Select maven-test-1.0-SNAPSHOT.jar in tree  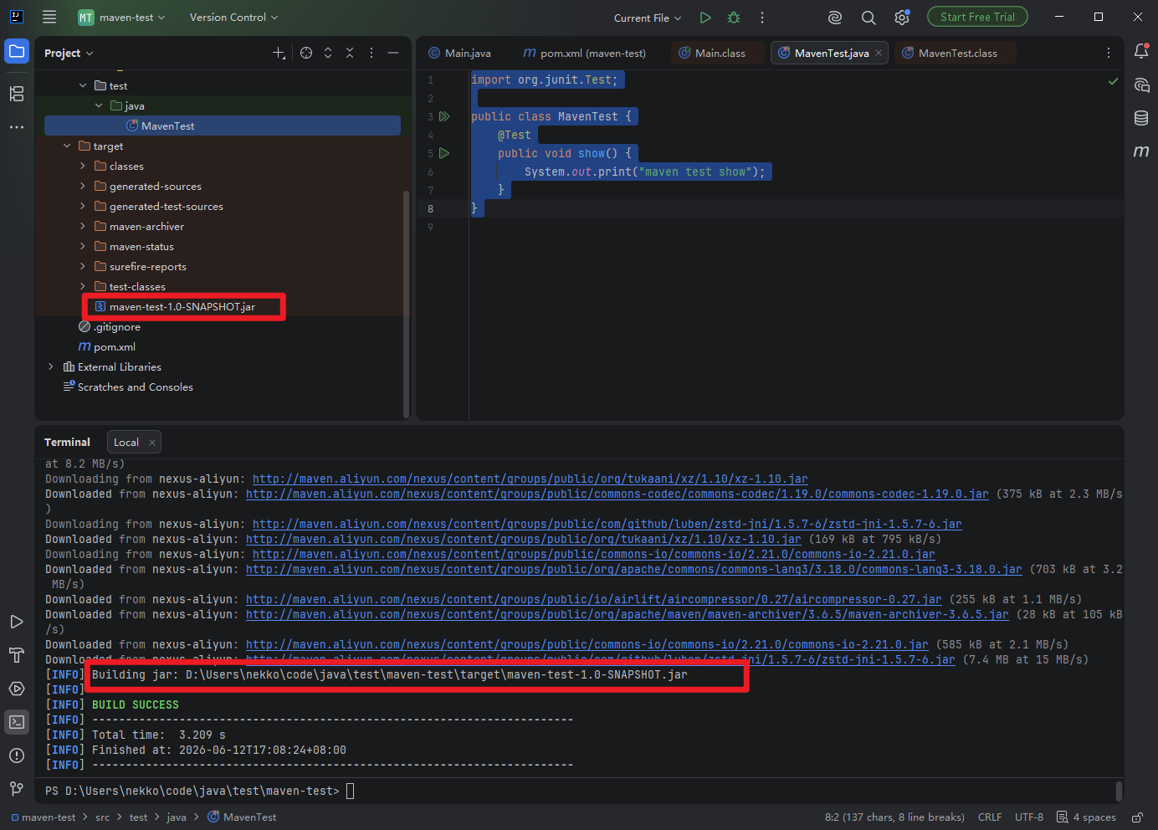(x=184, y=306)
